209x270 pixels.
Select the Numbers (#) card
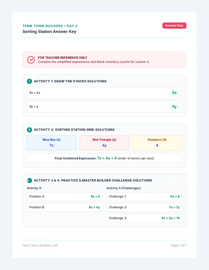[x=157, y=143]
